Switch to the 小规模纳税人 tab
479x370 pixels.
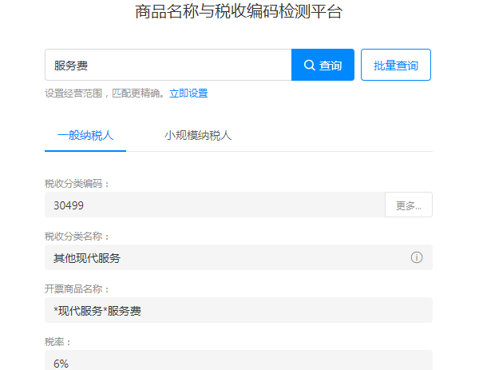198,136
